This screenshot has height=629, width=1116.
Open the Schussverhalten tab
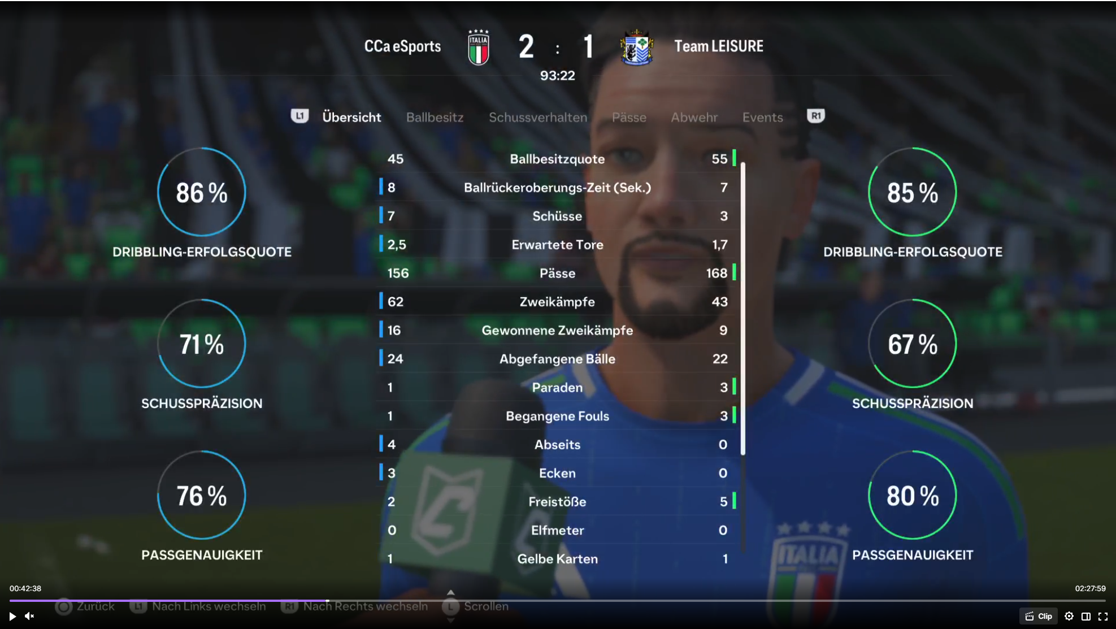[538, 117]
